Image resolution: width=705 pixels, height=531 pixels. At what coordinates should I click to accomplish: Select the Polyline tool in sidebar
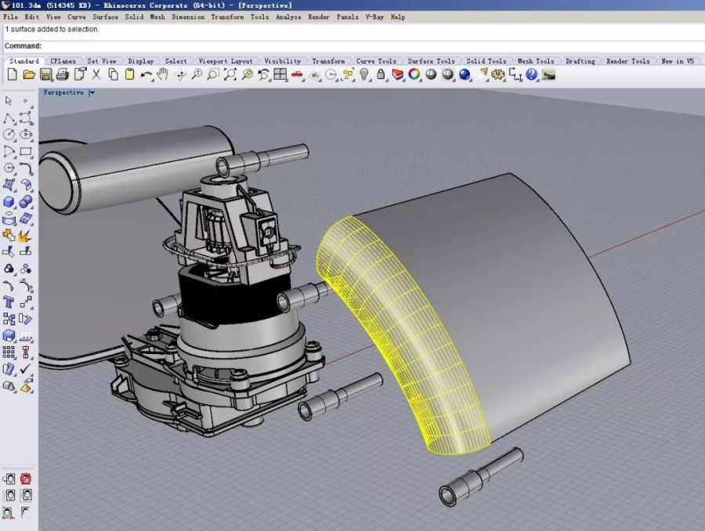tap(9, 118)
